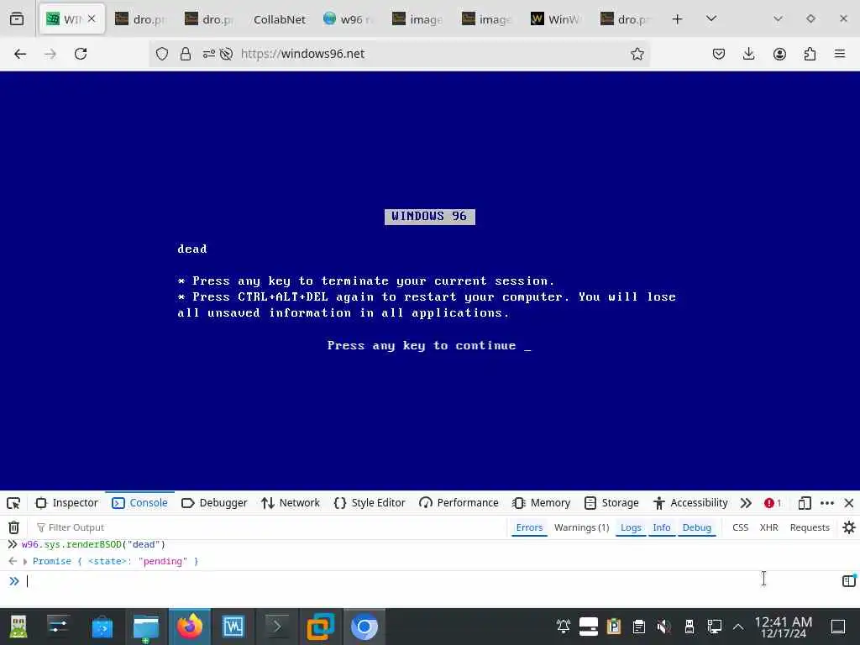Open Firefox View icon in tab strip

pos(17,19)
